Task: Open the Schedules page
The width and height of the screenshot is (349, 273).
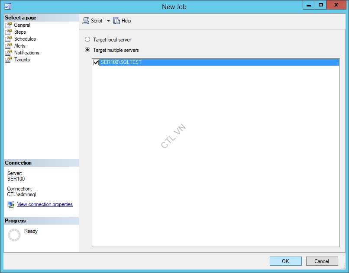Action: pyautogui.click(x=25, y=39)
